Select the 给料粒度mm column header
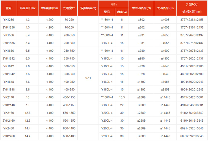The height and width of the screenshot is (141, 208). click(50, 8)
